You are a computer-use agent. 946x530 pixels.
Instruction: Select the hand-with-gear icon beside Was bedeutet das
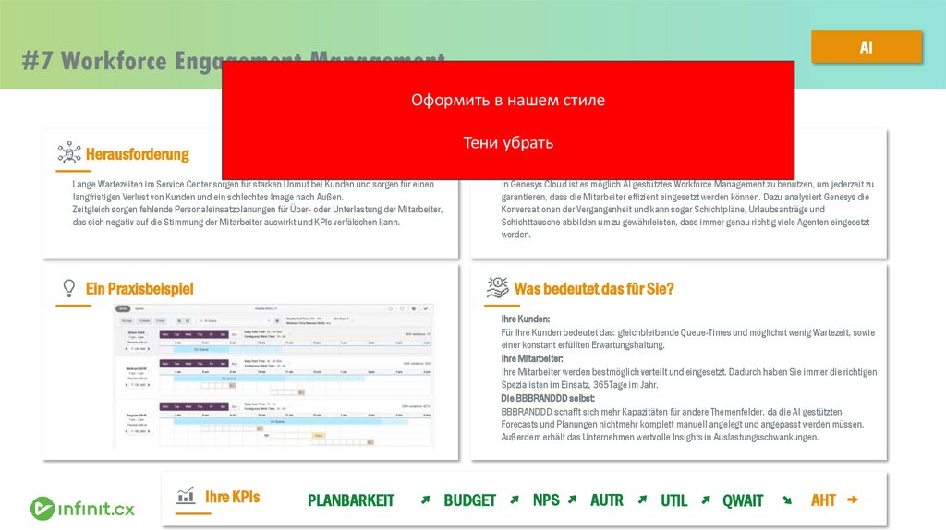pyautogui.click(x=498, y=287)
